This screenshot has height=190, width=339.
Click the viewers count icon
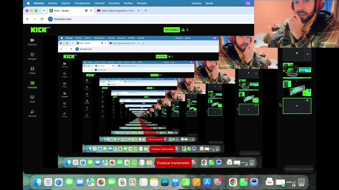(x=183, y=30)
